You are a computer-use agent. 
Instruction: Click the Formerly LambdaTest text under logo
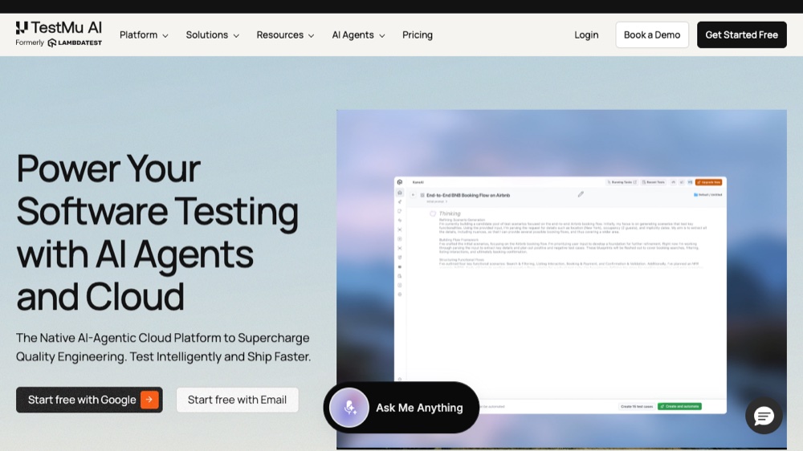coord(59,43)
